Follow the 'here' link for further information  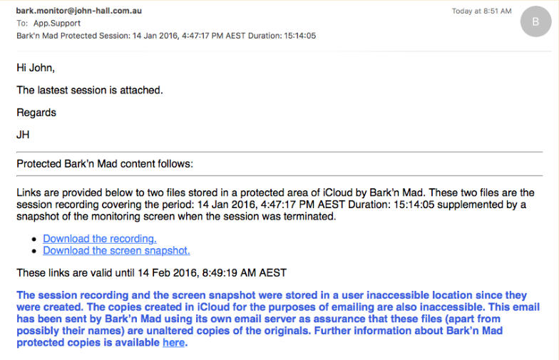coord(173,343)
